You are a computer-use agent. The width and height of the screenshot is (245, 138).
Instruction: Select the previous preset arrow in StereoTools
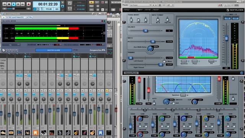click(153, 5)
